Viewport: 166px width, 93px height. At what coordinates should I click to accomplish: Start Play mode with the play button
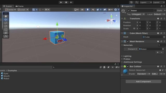(61, 2)
